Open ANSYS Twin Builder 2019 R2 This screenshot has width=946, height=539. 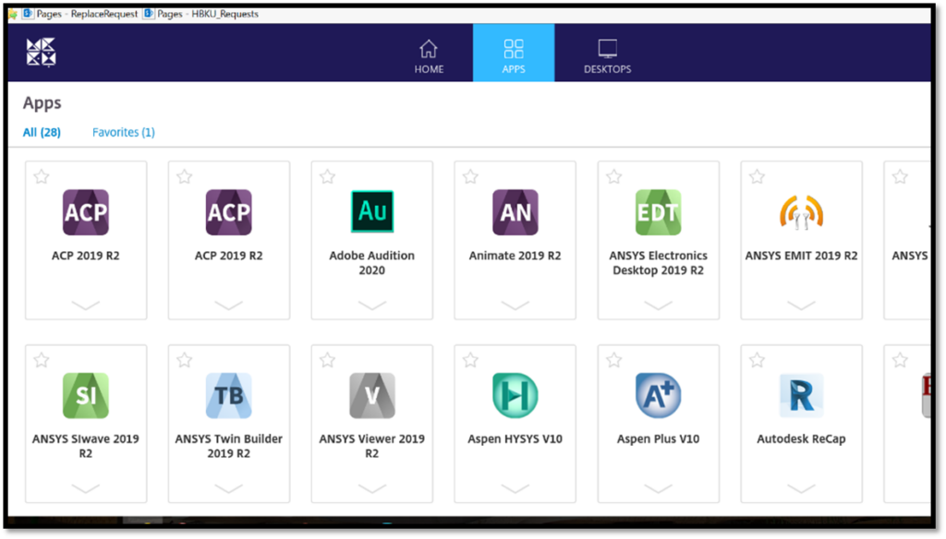tap(228, 395)
